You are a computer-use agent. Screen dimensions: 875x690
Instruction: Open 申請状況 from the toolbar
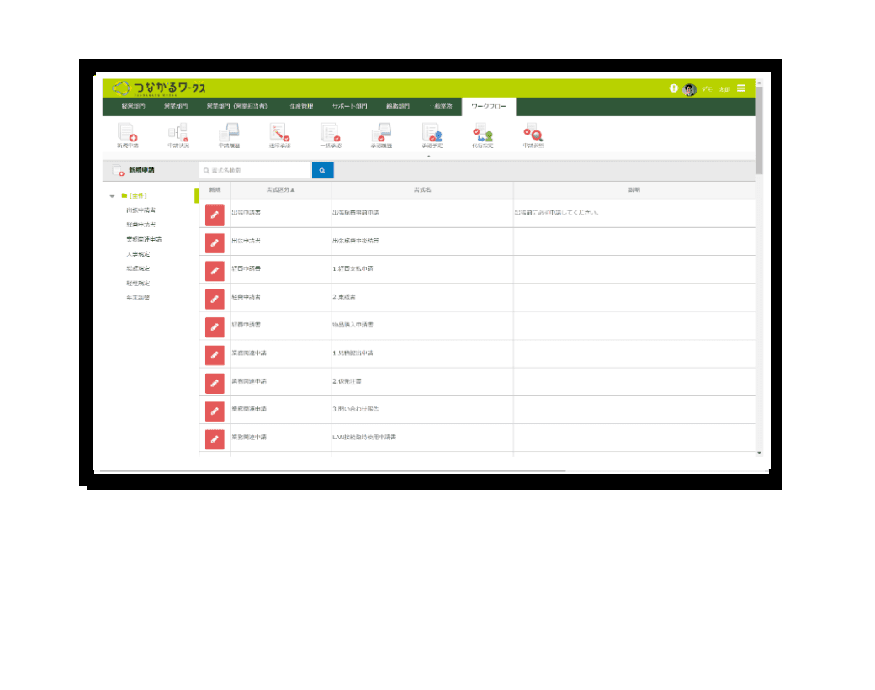click(x=178, y=133)
